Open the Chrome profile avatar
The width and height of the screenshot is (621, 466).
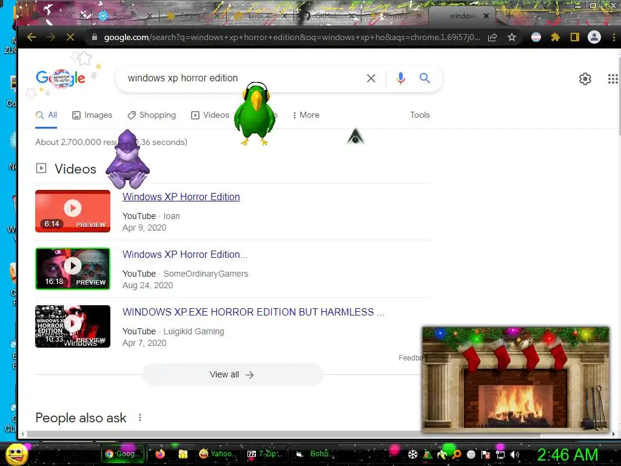click(594, 37)
